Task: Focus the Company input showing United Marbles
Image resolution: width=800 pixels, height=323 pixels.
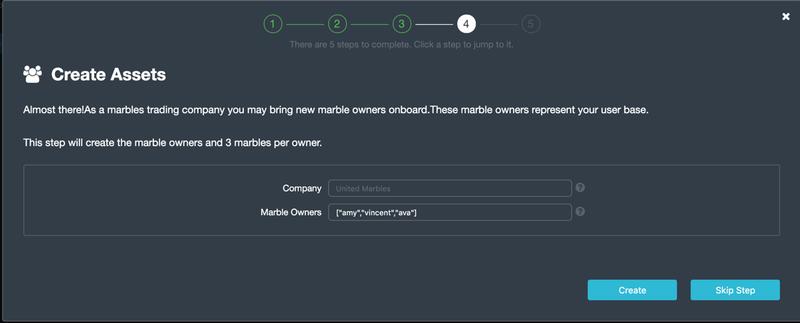Action: click(450, 188)
